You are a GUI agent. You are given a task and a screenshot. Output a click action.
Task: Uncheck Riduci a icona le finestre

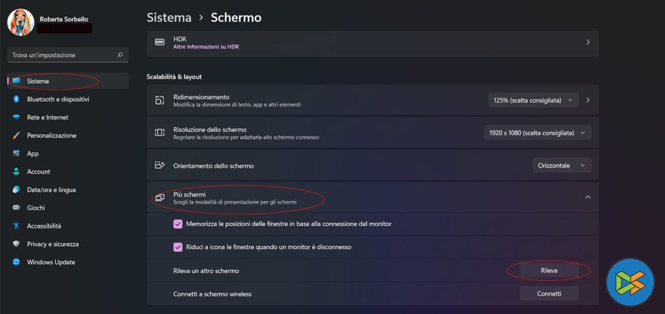178,247
